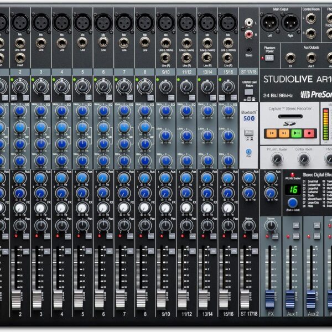Image resolution: width=332 pixels, height=332 pixels.
Task: Grab the blue Aux 2 fader
Action: 311,299
